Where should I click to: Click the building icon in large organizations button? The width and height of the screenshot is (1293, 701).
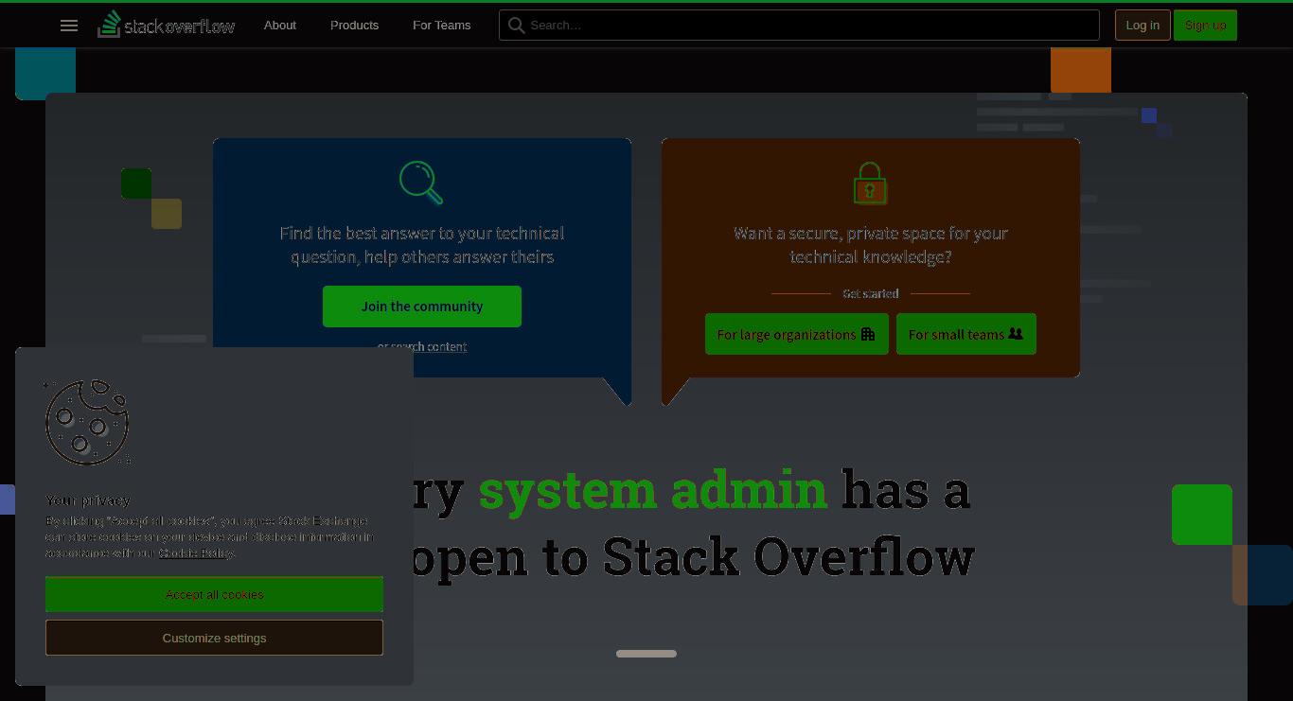coord(868,334)
